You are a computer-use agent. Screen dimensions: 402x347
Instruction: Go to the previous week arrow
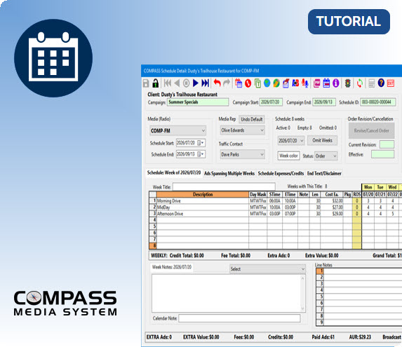[177, 83]
